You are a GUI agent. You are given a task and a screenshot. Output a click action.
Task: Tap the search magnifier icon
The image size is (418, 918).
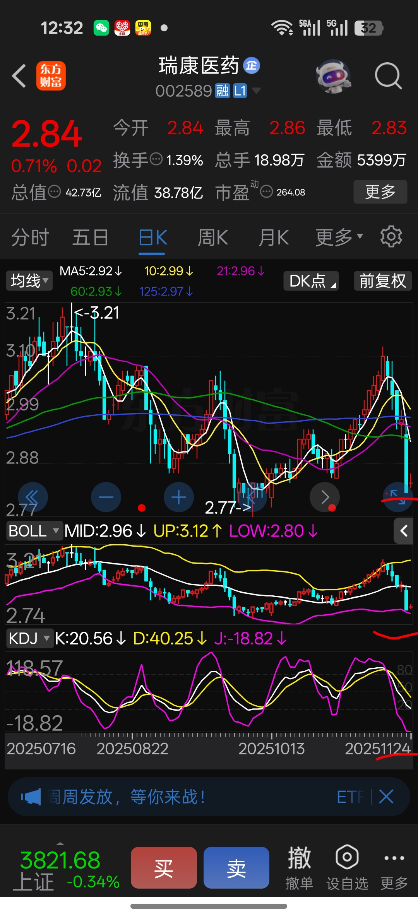click(388, 76)
